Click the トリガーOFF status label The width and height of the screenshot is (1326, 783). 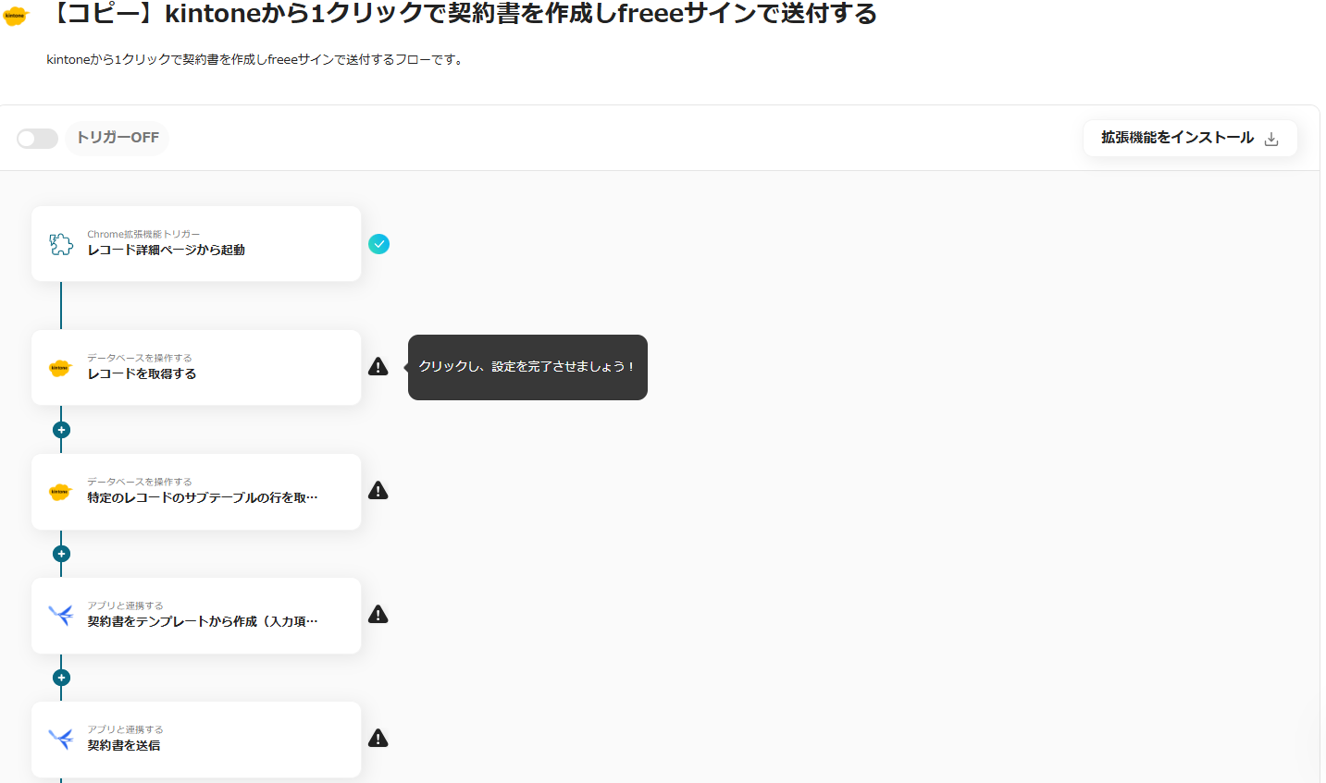click(x=118, y=138)
